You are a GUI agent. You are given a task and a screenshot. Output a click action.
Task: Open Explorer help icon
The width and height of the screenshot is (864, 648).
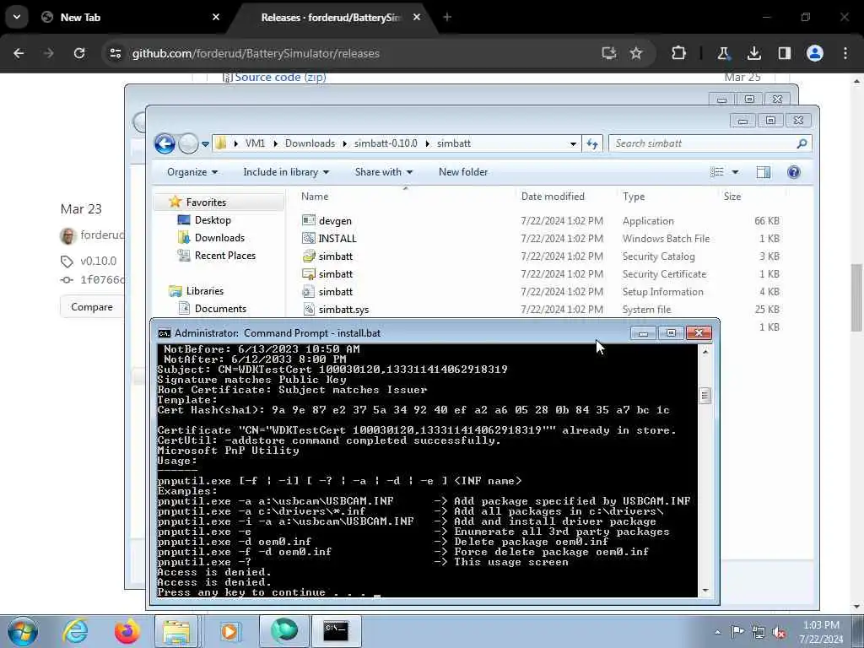click(x=793, y=172)
